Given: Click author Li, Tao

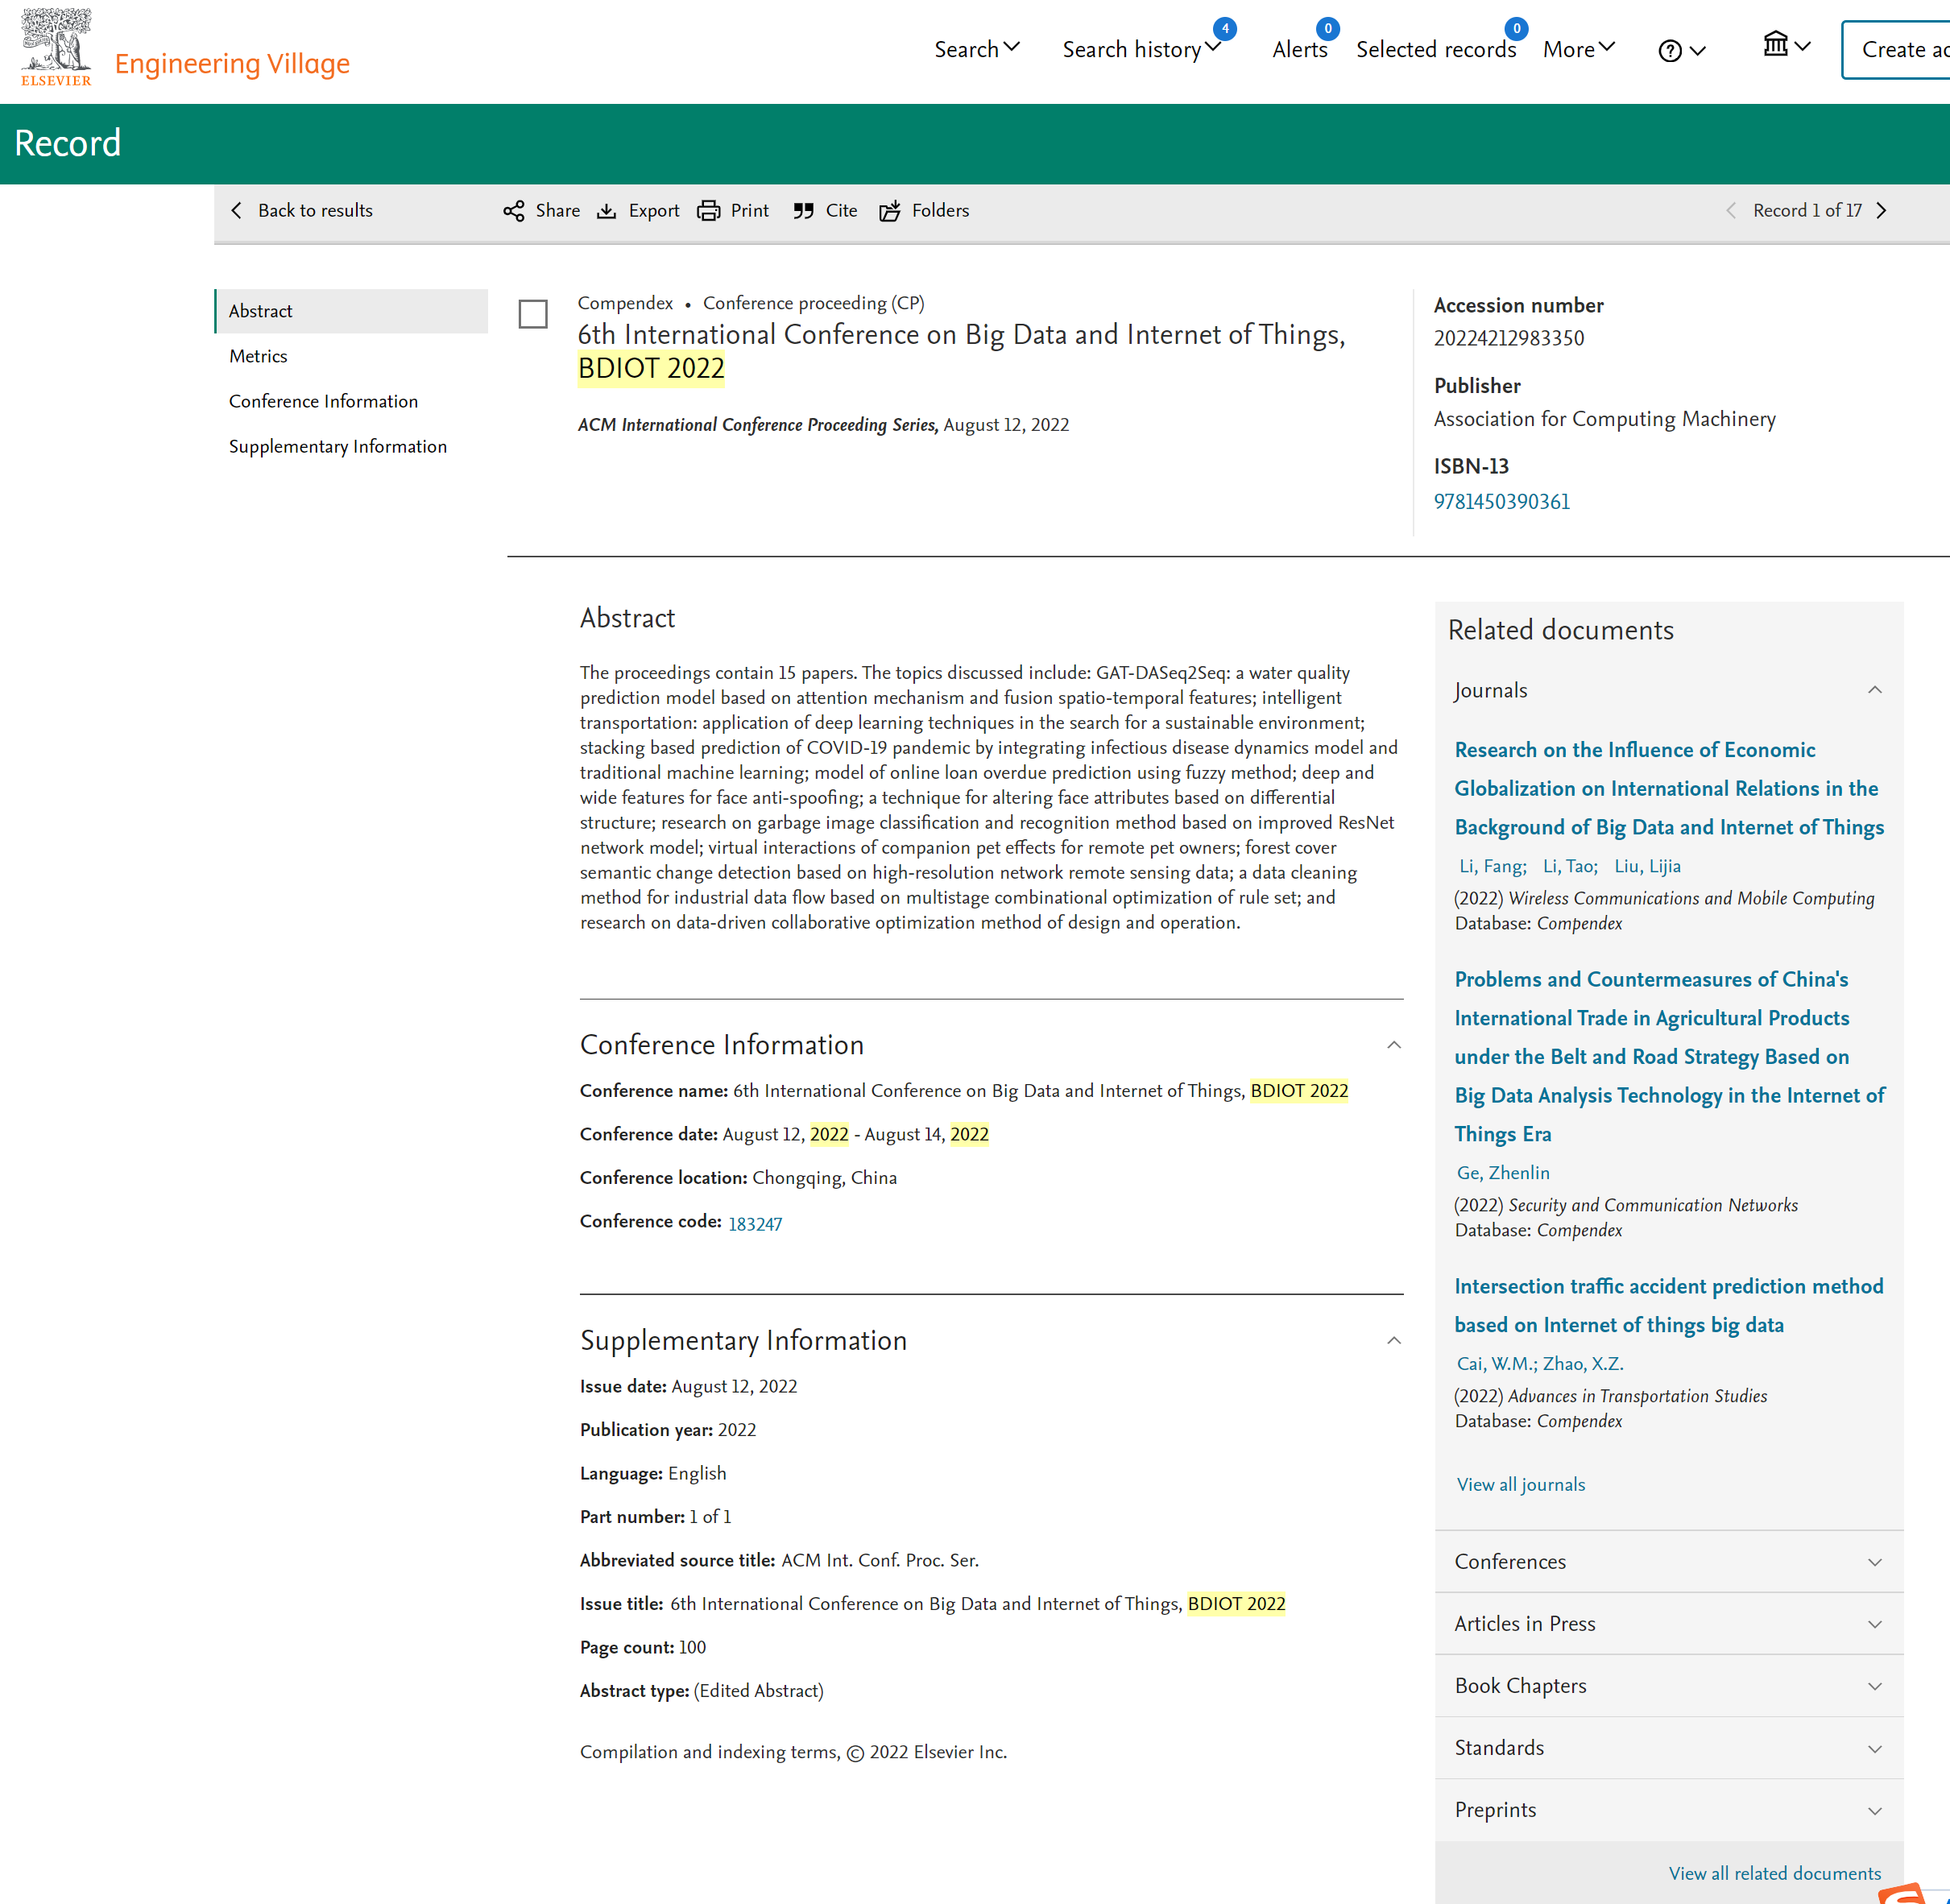Looking at the screenshot, I should point(1570,866).
